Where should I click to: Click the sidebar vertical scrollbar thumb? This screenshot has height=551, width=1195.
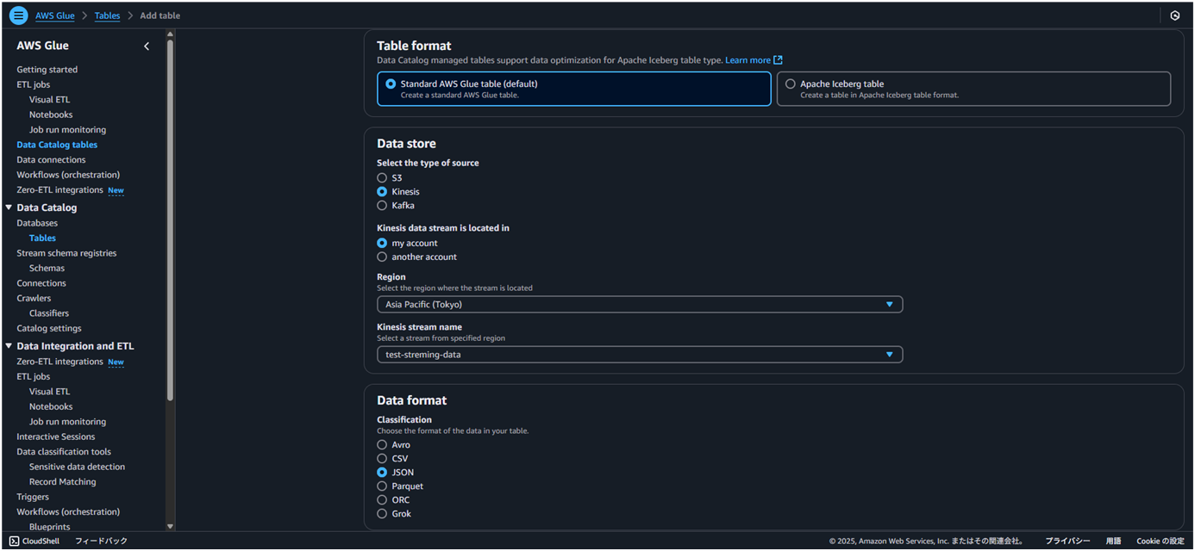click(x=170, y=220)
